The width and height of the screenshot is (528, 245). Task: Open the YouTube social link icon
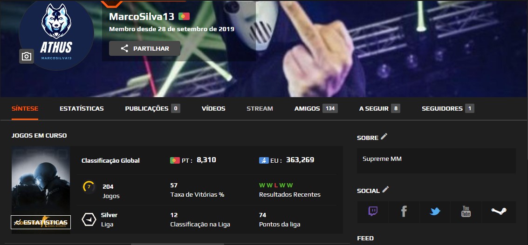pyautogui.click(x=466, y=212)
